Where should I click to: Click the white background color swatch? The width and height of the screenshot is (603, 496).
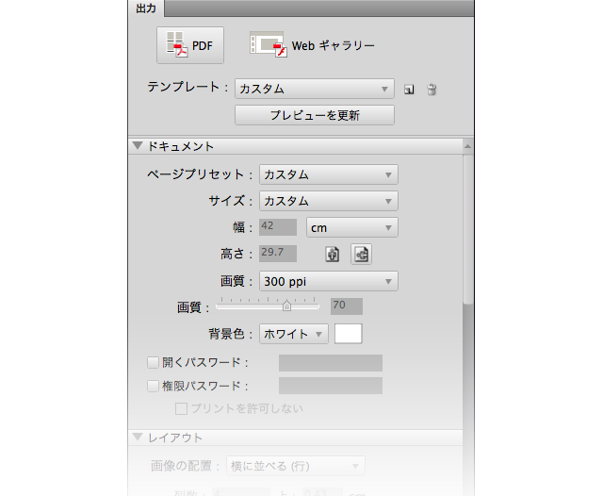[348, 334]
